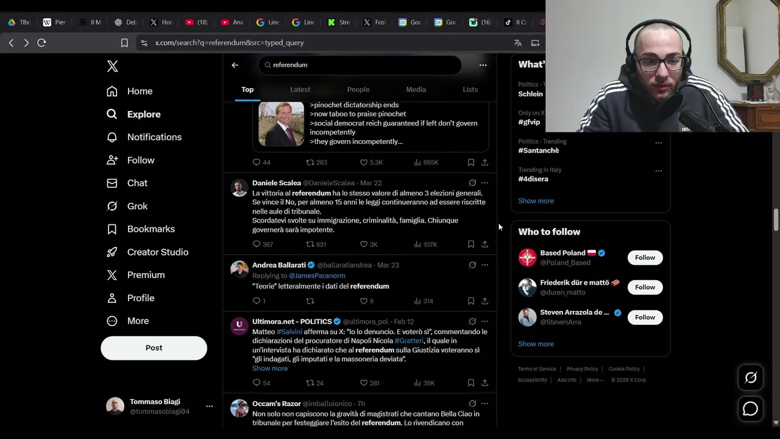The height and width of the screenshot is (439, 780).
Task: Go to Home in sidebar
Action: pyautogui.click(x=130, y=91)
